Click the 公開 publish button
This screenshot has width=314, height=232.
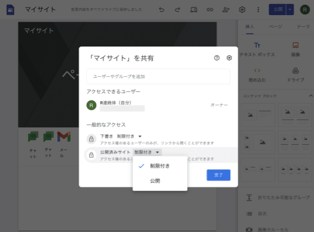(x=277, y=9)
